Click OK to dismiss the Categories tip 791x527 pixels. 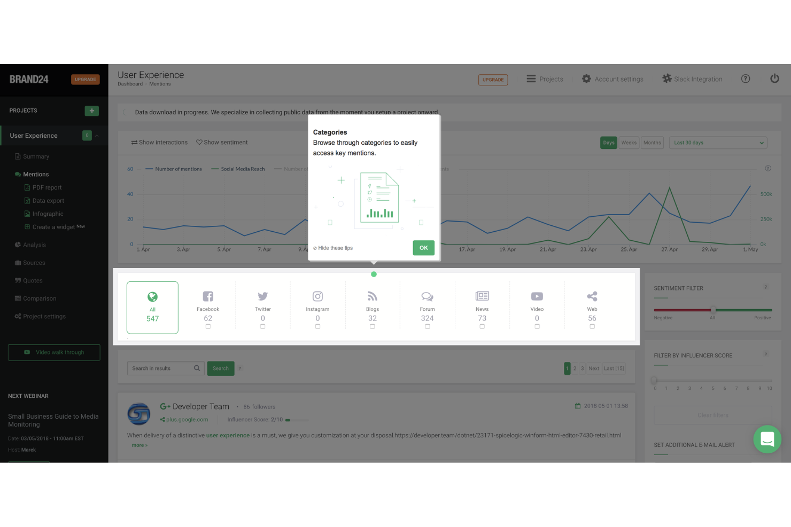coord(423,248)
